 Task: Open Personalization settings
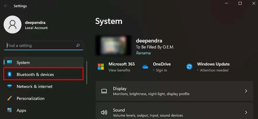tap(44, 98)
